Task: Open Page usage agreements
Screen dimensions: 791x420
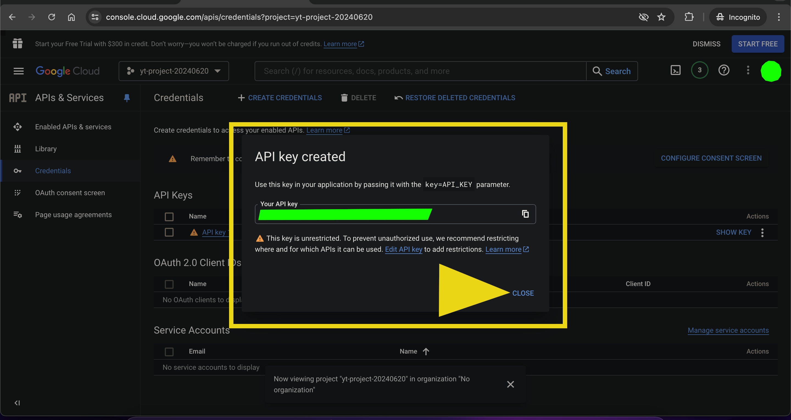Action: pyautogui.click(x=73, y=215)
